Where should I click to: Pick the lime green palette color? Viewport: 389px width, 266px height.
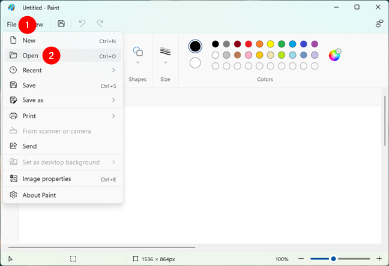coord(282,55)
